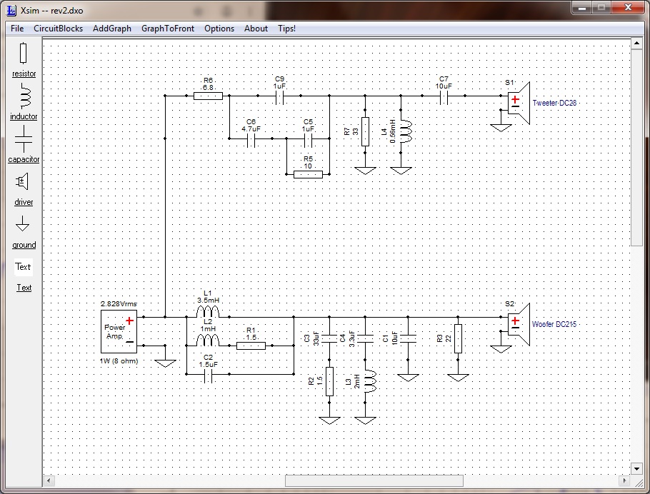Click capacitor C7 near the tweeter
Viewport: 650px width, 494px height.
click(444, 96)
